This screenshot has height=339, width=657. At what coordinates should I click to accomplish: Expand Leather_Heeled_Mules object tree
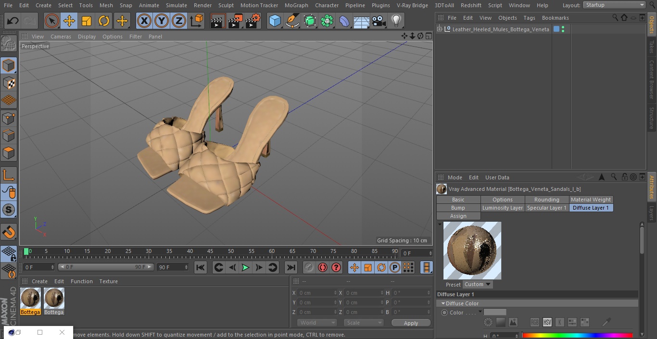pyautogui.click(x=439, y=29)
